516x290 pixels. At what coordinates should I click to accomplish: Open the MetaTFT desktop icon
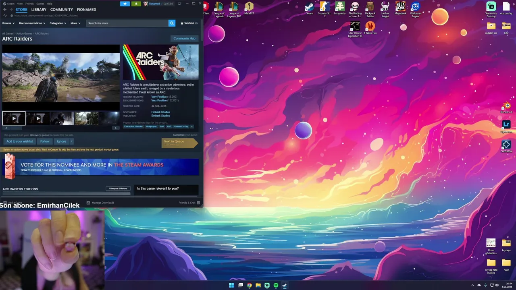coord(249,8)
